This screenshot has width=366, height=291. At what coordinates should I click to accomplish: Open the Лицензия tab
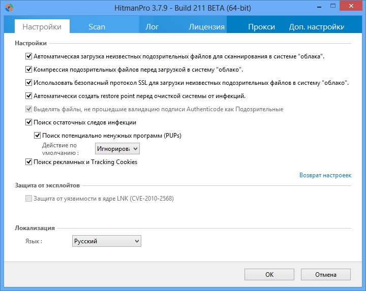click(x=206, y=27)
